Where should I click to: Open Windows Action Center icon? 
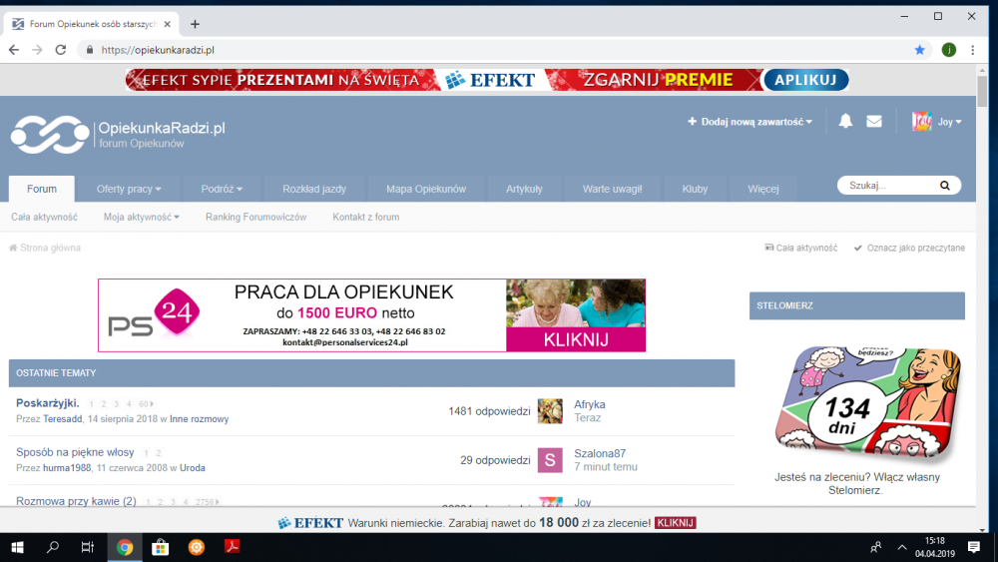pos(973,547)
